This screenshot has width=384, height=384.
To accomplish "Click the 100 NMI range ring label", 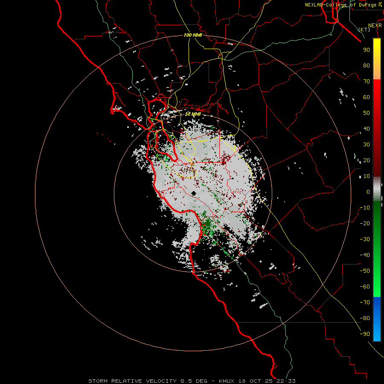I will click(193, 35).
